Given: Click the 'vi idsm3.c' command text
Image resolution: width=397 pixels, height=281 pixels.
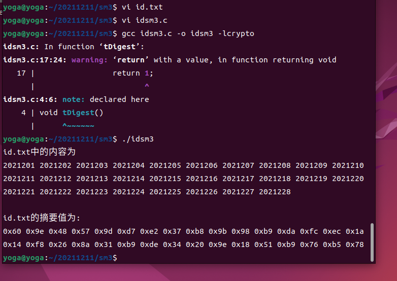Looking at the screenshot, I should tap(144, 20).
